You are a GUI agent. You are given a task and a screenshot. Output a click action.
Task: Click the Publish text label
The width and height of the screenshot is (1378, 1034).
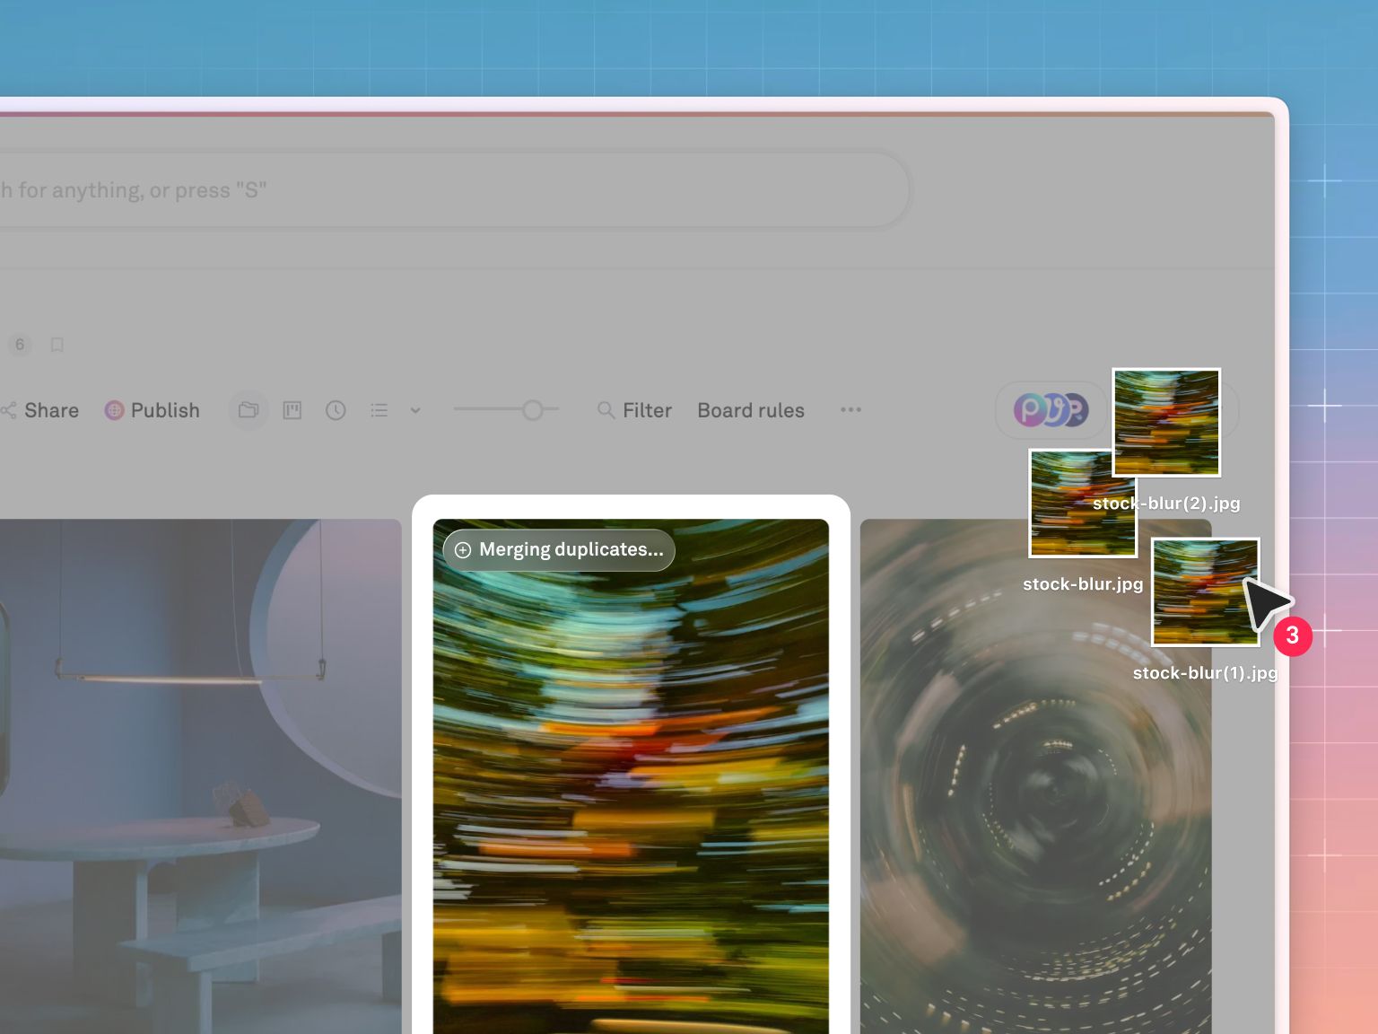(x=165, y=411)
